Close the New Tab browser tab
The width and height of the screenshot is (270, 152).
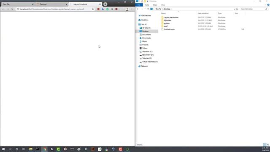click(x=33, y=4)
